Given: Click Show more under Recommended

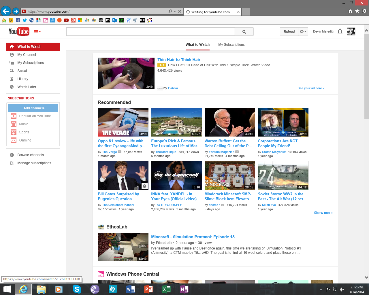Looking at the screenshot, I should (x=323, y=213).
